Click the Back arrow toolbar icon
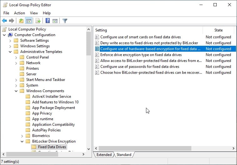 click(4, 21)
